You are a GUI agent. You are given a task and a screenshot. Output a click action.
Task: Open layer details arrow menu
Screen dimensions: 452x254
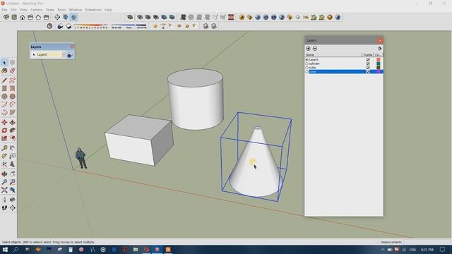[380, 49]
